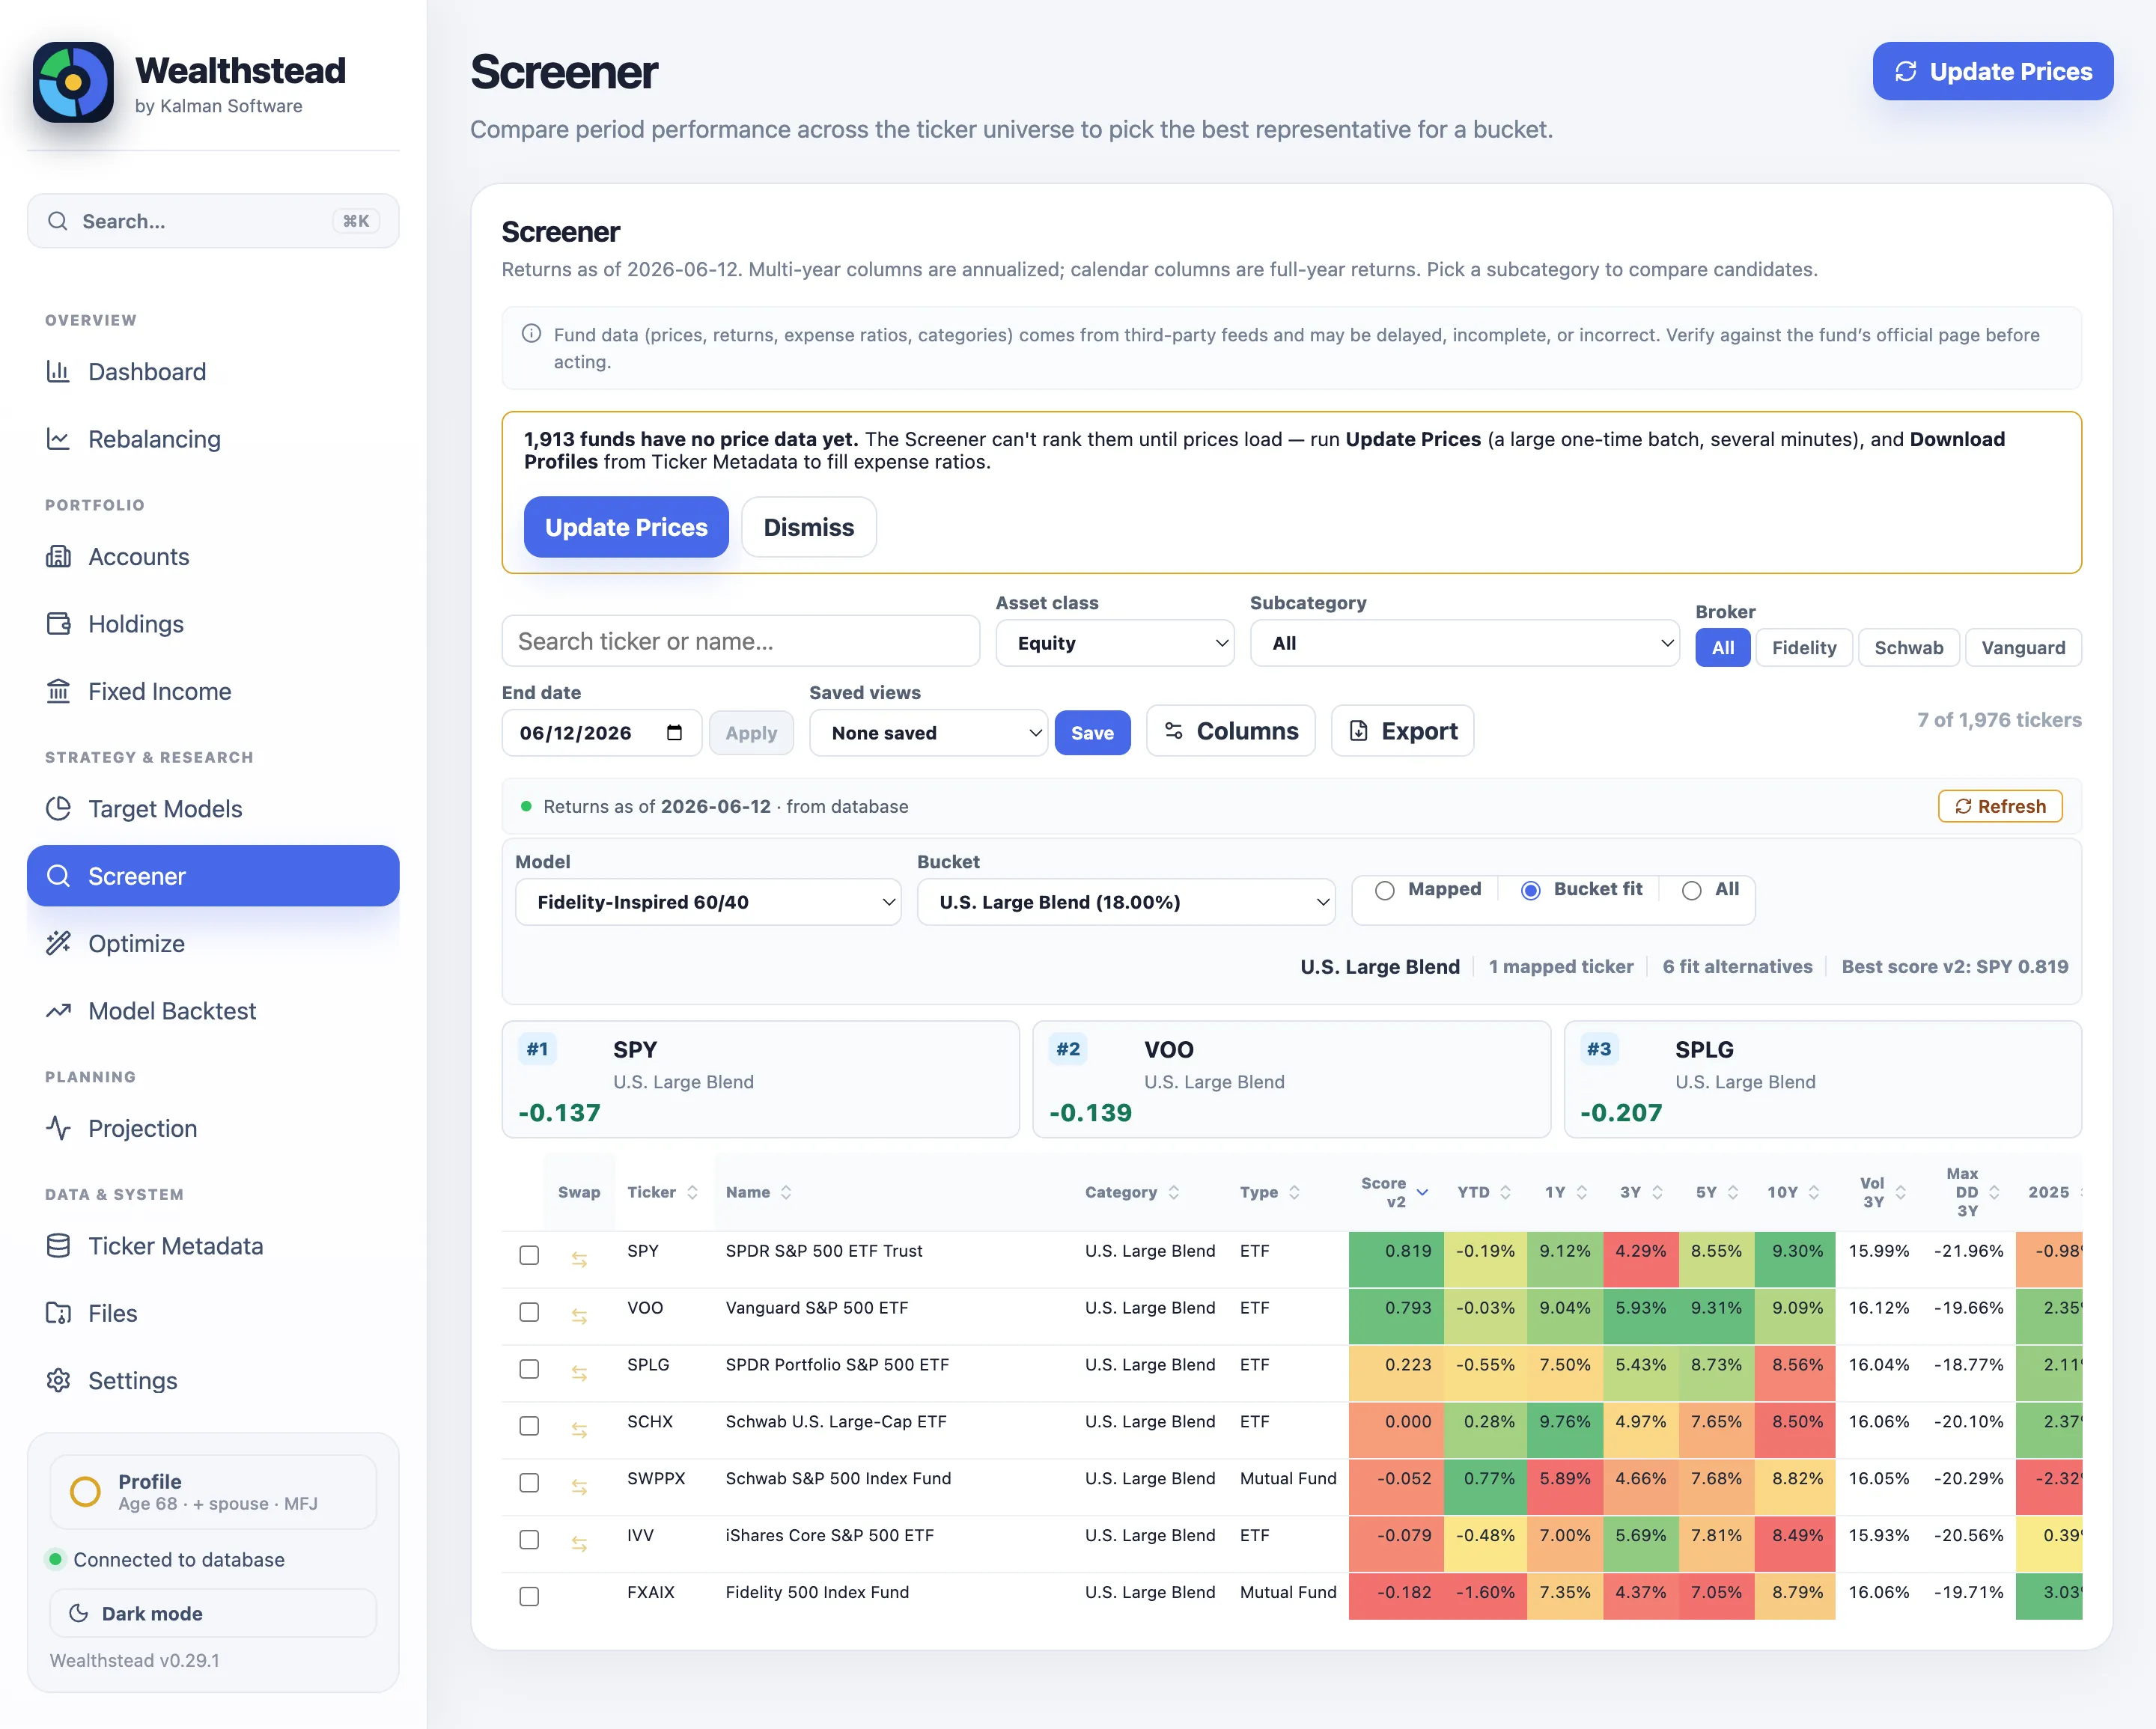This screenshot has height=1729, width=2156.
Task: Click the Wealthstead logo icon
Action: pyautogui.click(x=73, y=82)
